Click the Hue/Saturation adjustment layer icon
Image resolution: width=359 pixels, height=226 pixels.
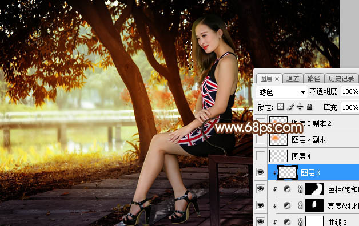(287, 189)
